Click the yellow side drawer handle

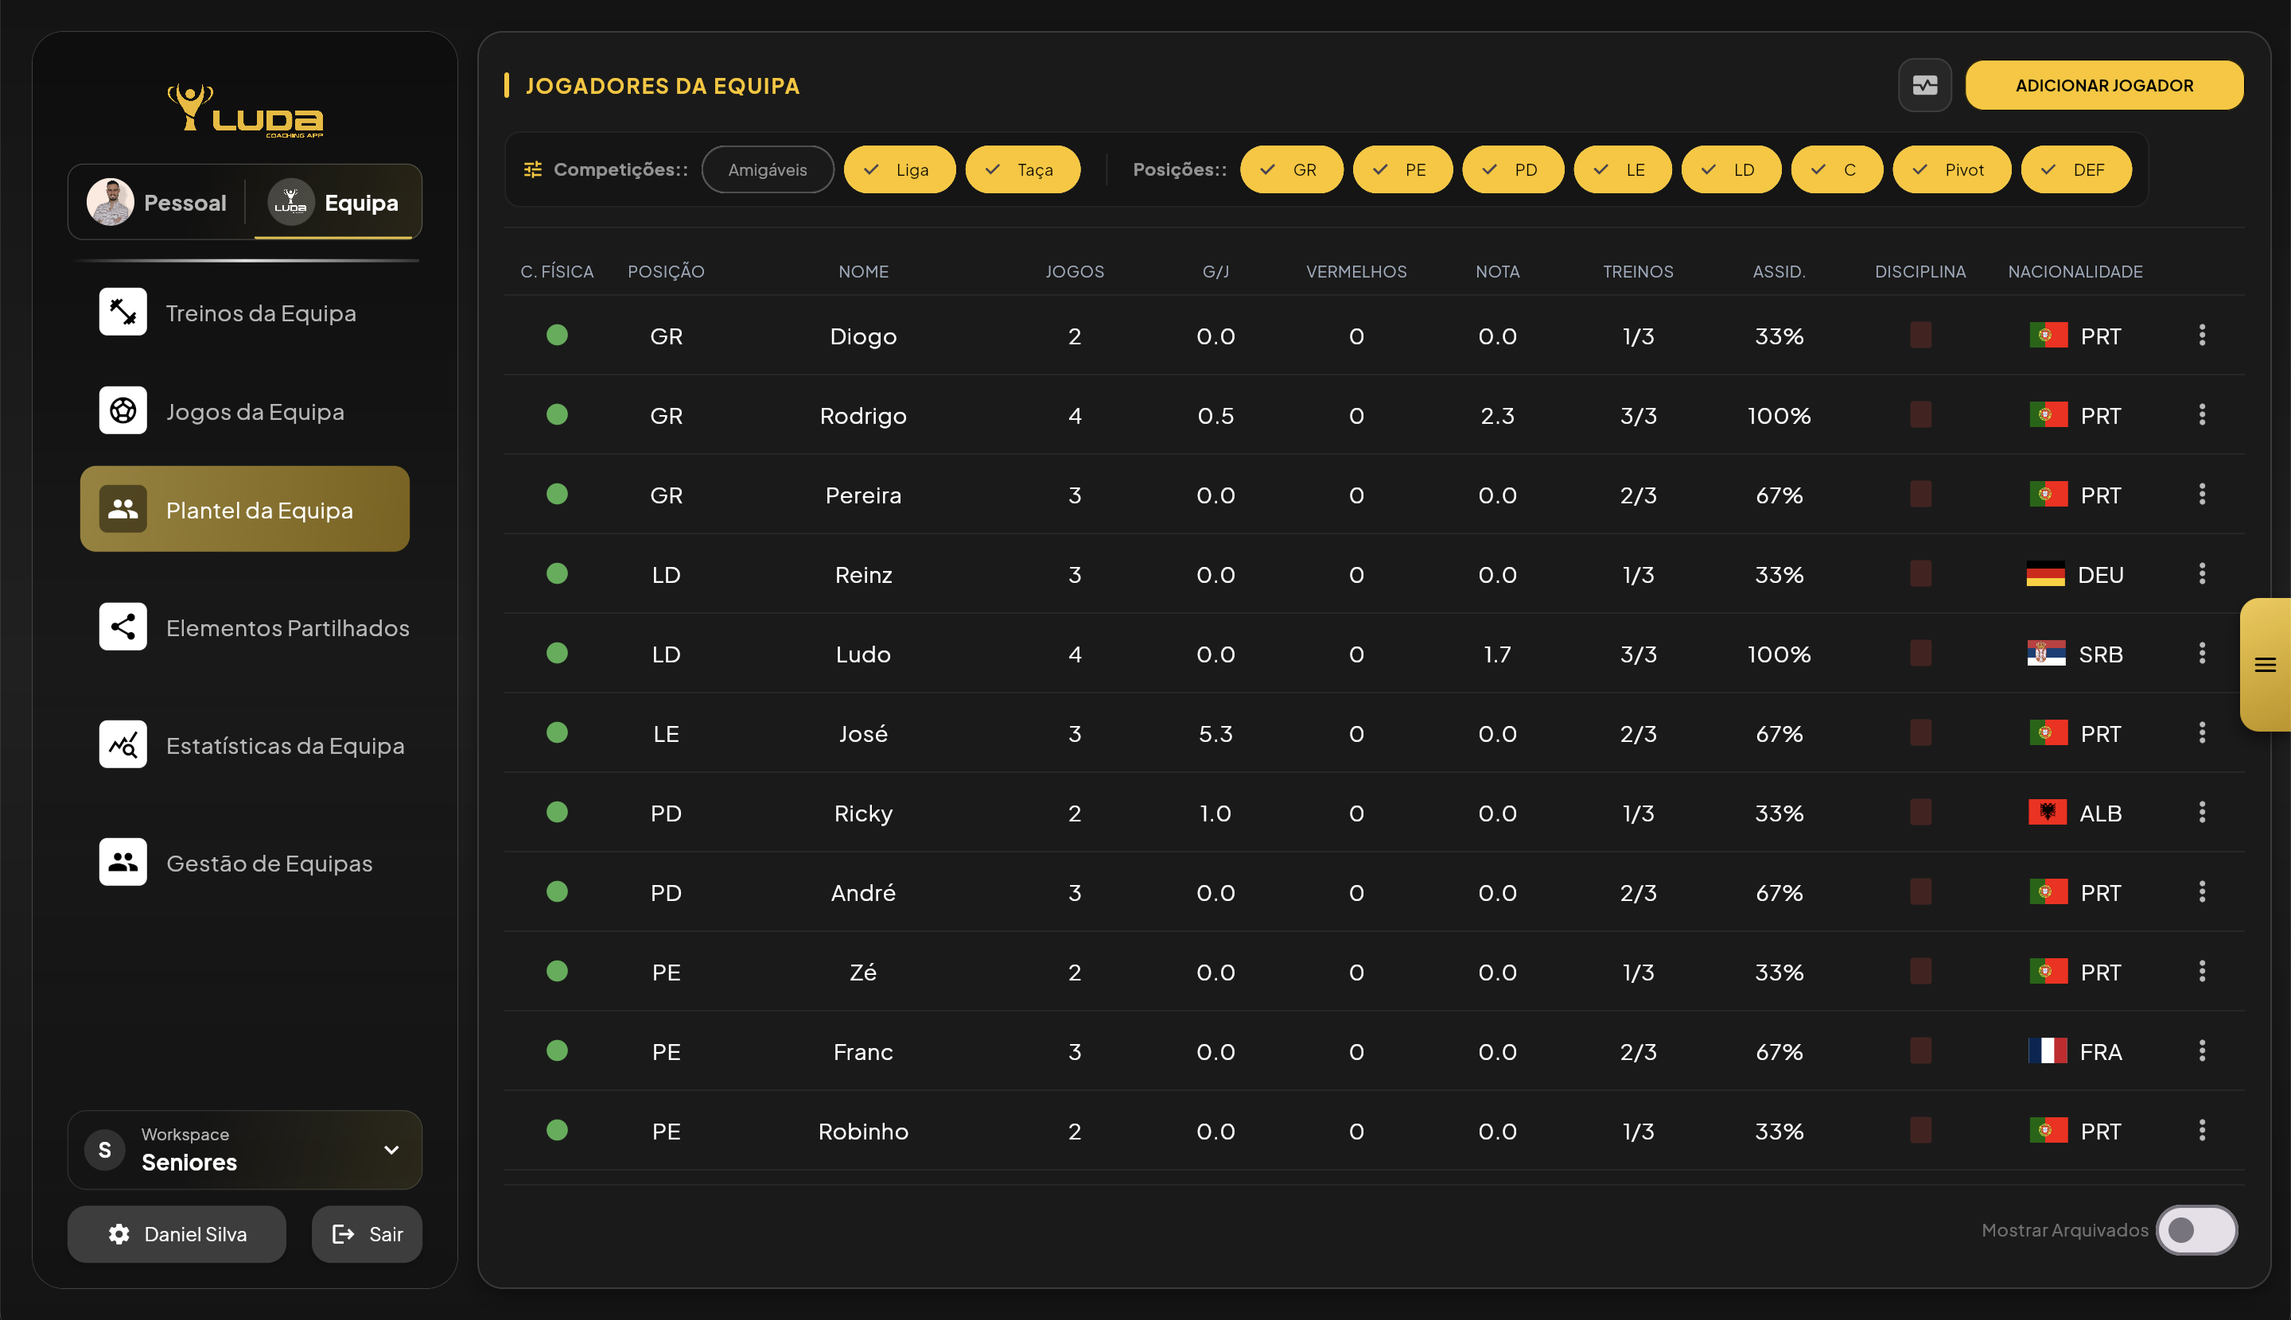pos(2265,665)
